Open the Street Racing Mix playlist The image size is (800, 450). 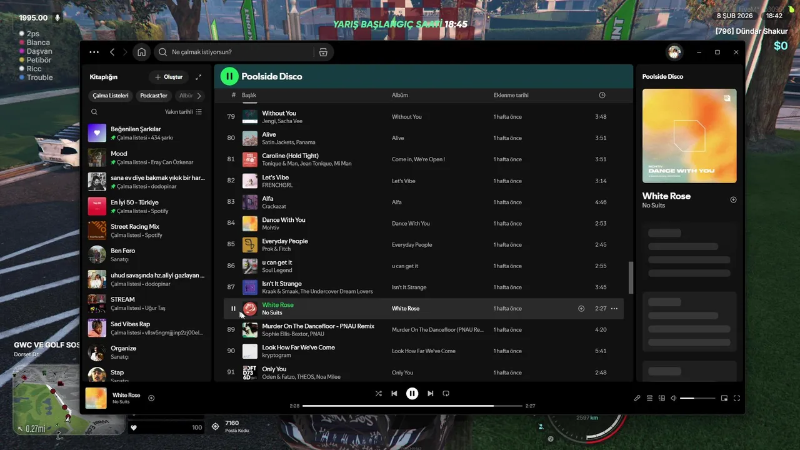coord(147,231)
